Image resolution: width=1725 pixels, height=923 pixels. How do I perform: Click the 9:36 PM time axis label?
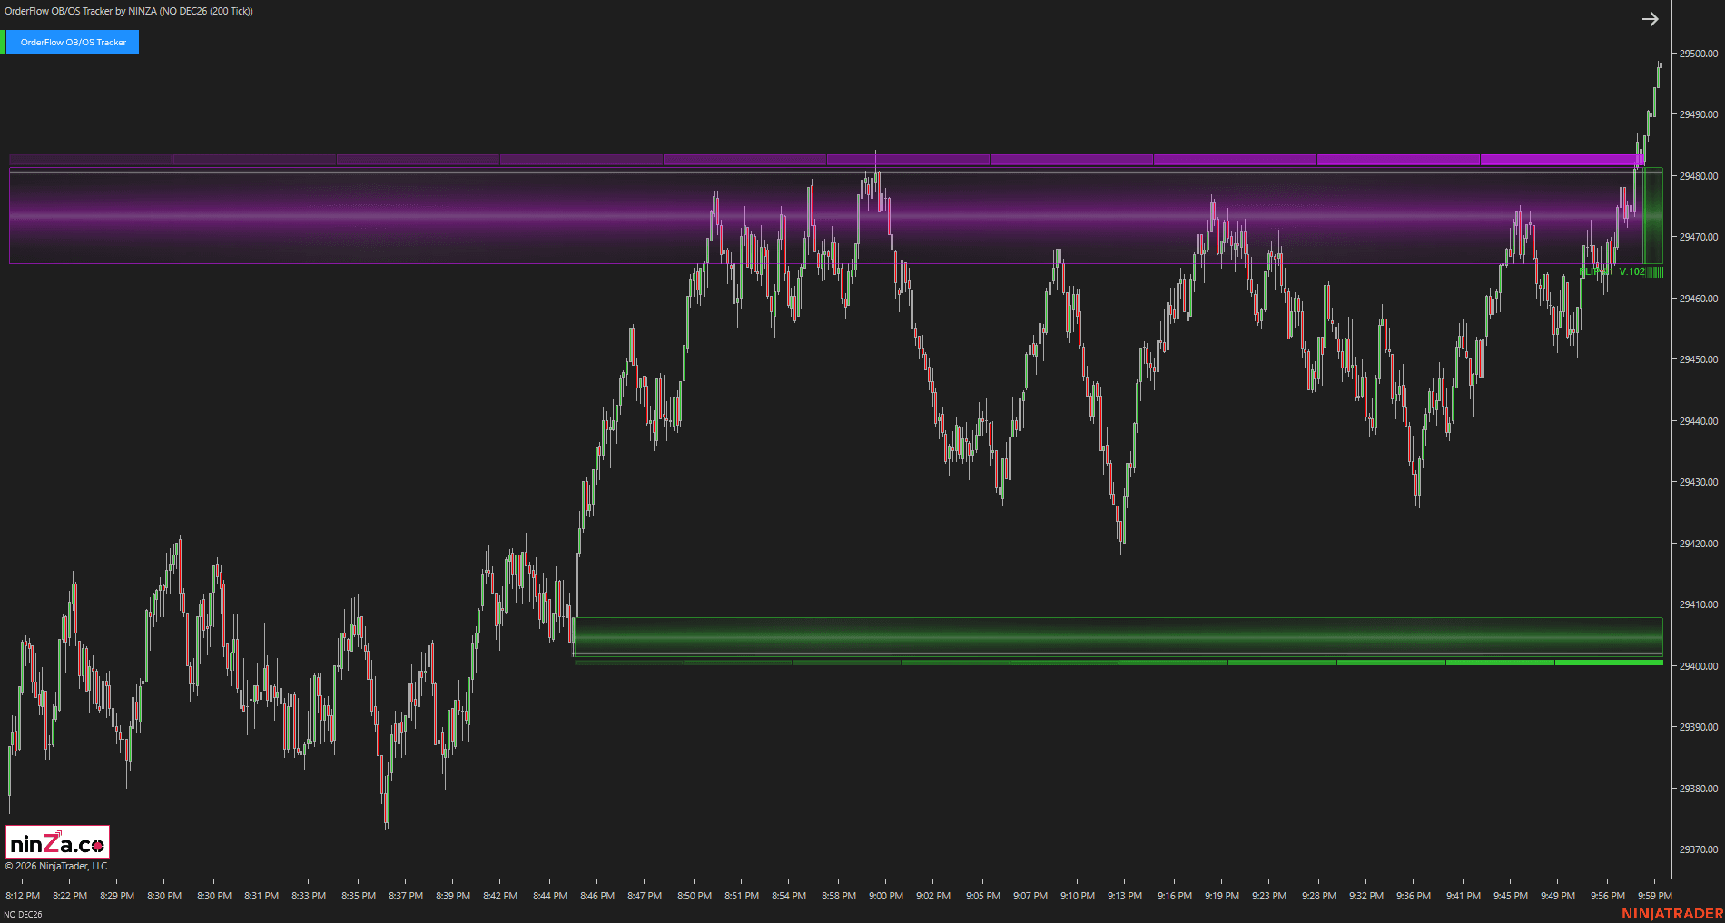(x=1414, y=896)
